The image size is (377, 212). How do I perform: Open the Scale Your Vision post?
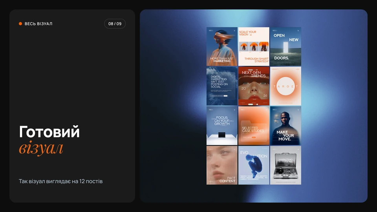(254, 46)
